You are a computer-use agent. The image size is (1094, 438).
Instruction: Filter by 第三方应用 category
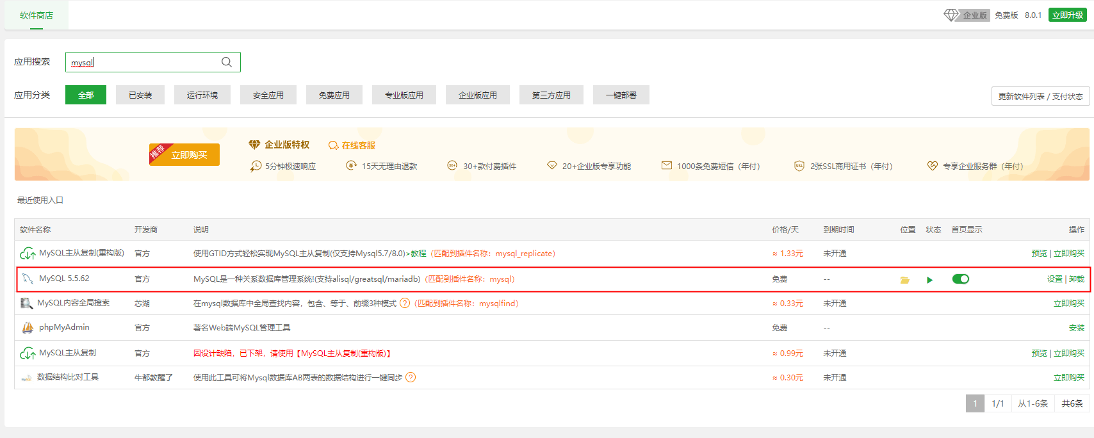551,95
